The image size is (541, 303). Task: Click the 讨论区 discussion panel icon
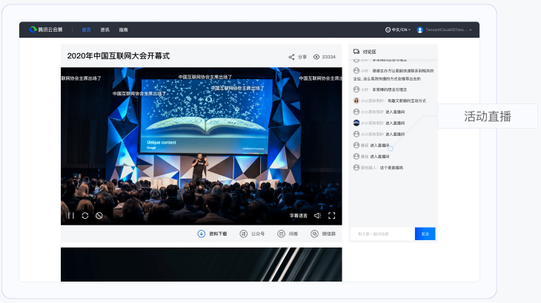[x=356, y=52]
